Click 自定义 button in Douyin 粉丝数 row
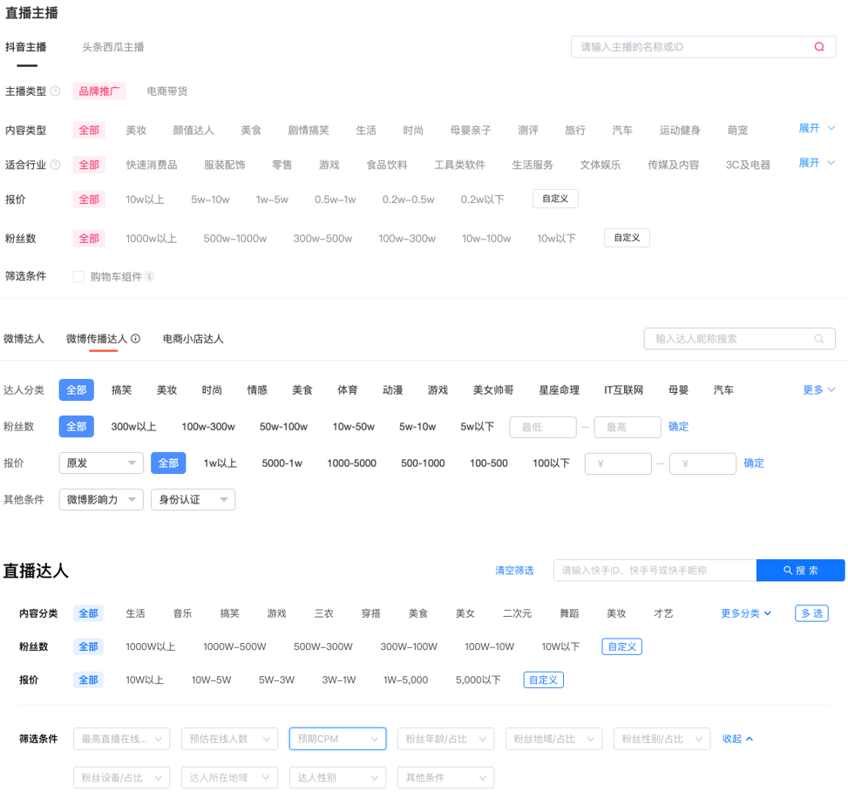The image size is (848, 798). coord(627,238)
